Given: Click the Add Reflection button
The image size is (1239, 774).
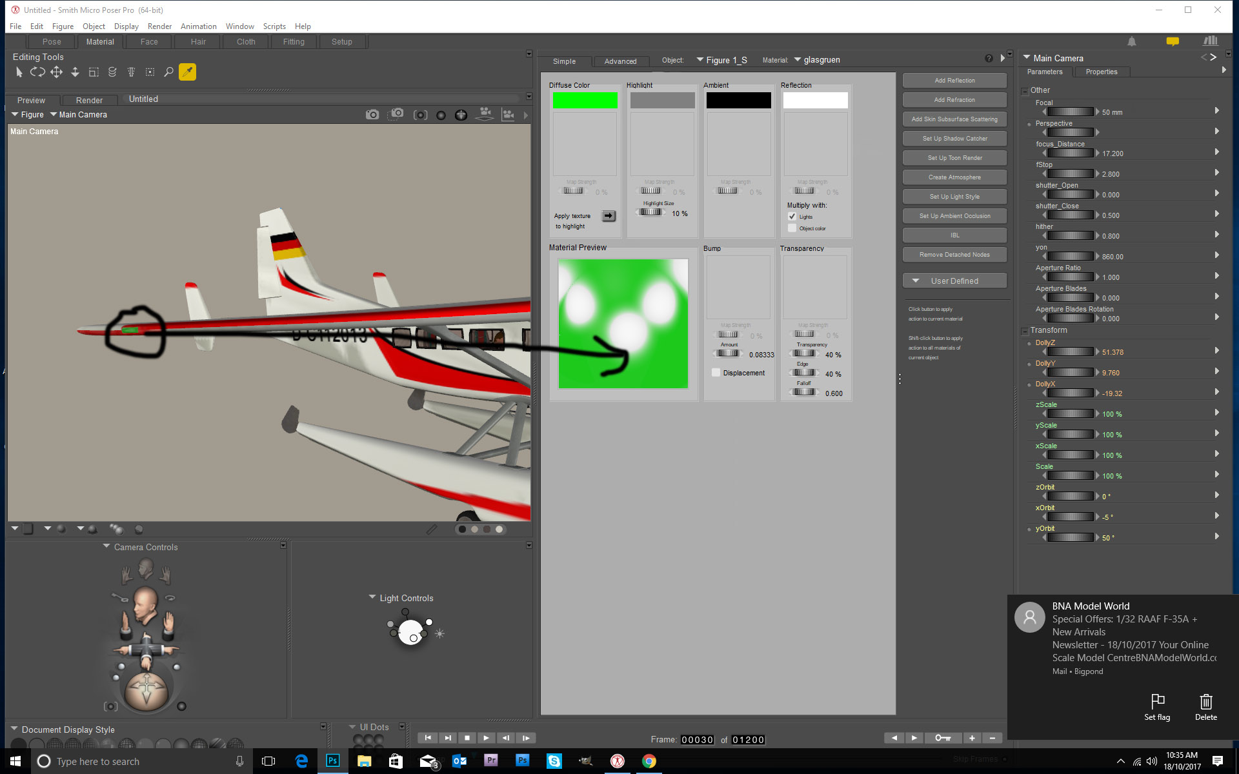Looking at the screenshot, I should coord(954,81).
